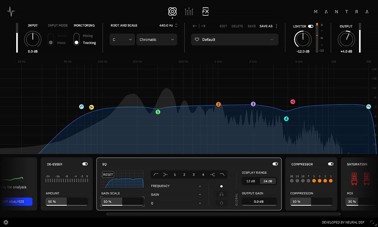
Task: Select the low-pass filter shape icon
Action: click(x=222, y=175)
